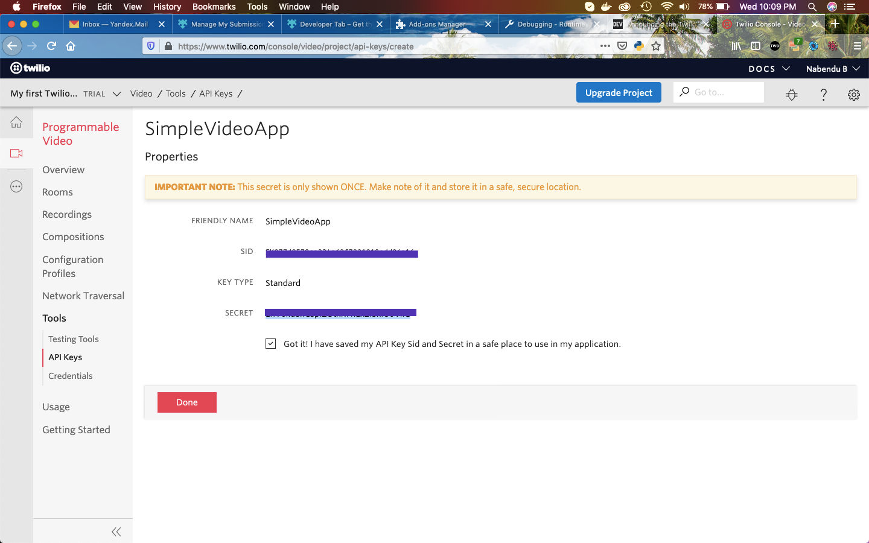Click the Standard key type value
This screenshot has height=543, width=869.
coord(283,283)
